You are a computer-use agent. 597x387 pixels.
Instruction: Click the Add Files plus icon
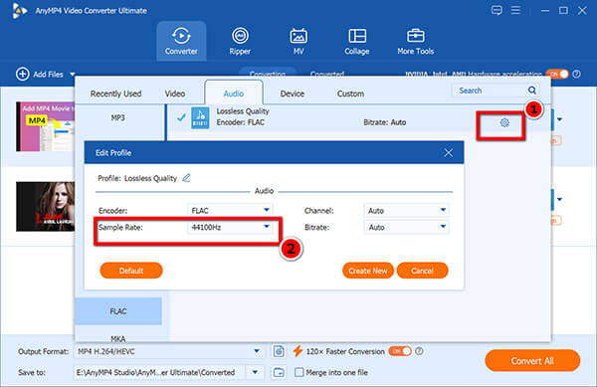tap(23, 74)
